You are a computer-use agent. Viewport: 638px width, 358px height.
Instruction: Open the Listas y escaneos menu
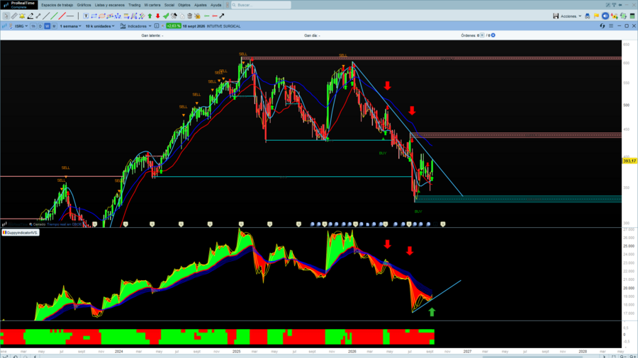tap(109, 5)
